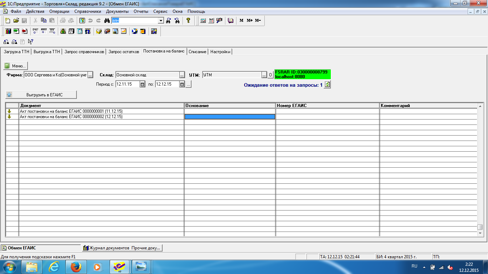Open the Документы menu

tap(117, 11)
